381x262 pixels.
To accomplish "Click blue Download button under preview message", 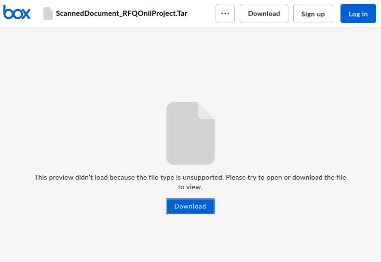I will point(190,206).
